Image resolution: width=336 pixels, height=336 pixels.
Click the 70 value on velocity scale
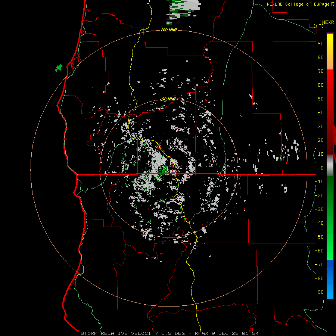coord(321,71)
